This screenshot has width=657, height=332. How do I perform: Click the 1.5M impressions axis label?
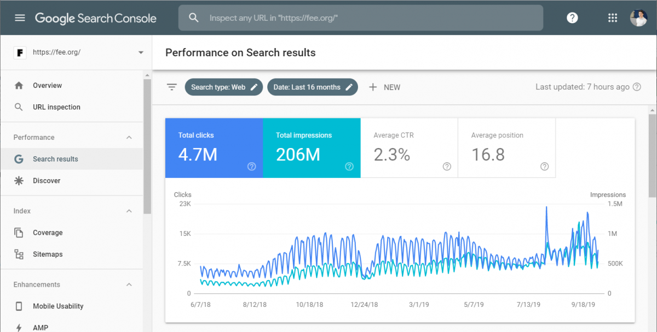pyautogui.click(x=615, y=204)
